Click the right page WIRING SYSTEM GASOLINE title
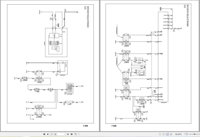 188,16
